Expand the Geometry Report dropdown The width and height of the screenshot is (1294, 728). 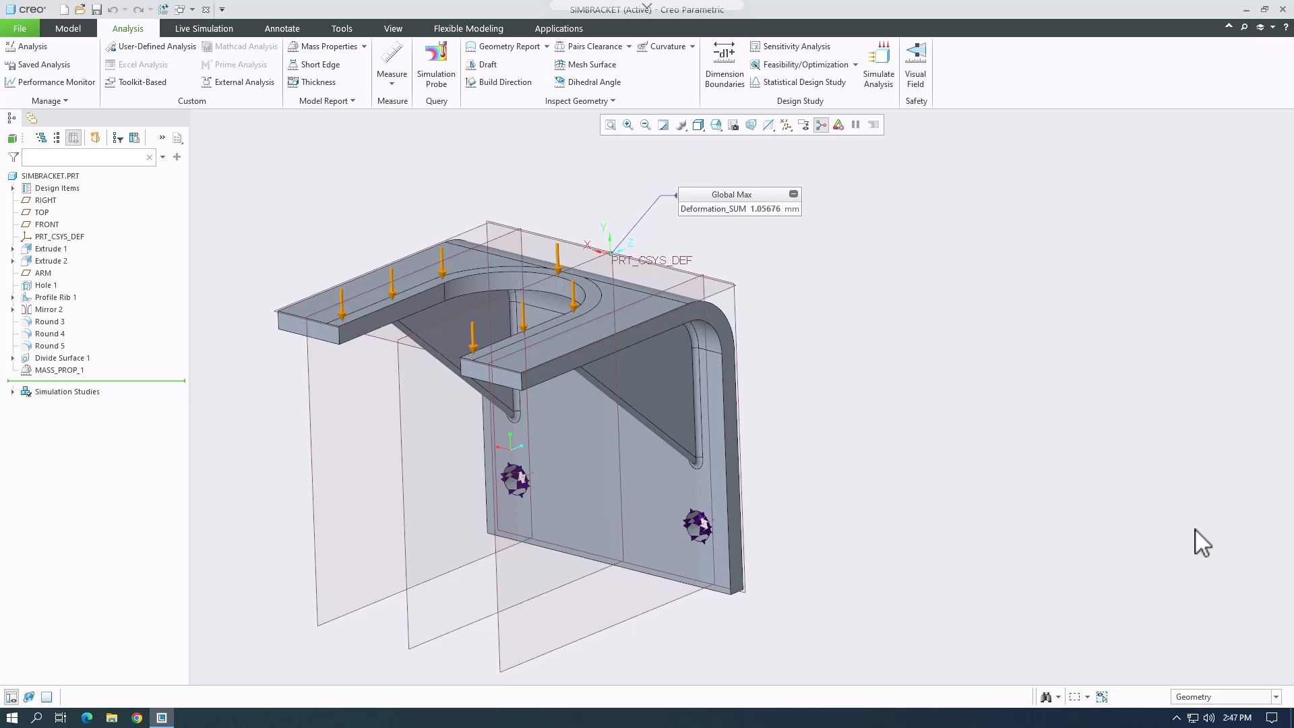point(548,47)
